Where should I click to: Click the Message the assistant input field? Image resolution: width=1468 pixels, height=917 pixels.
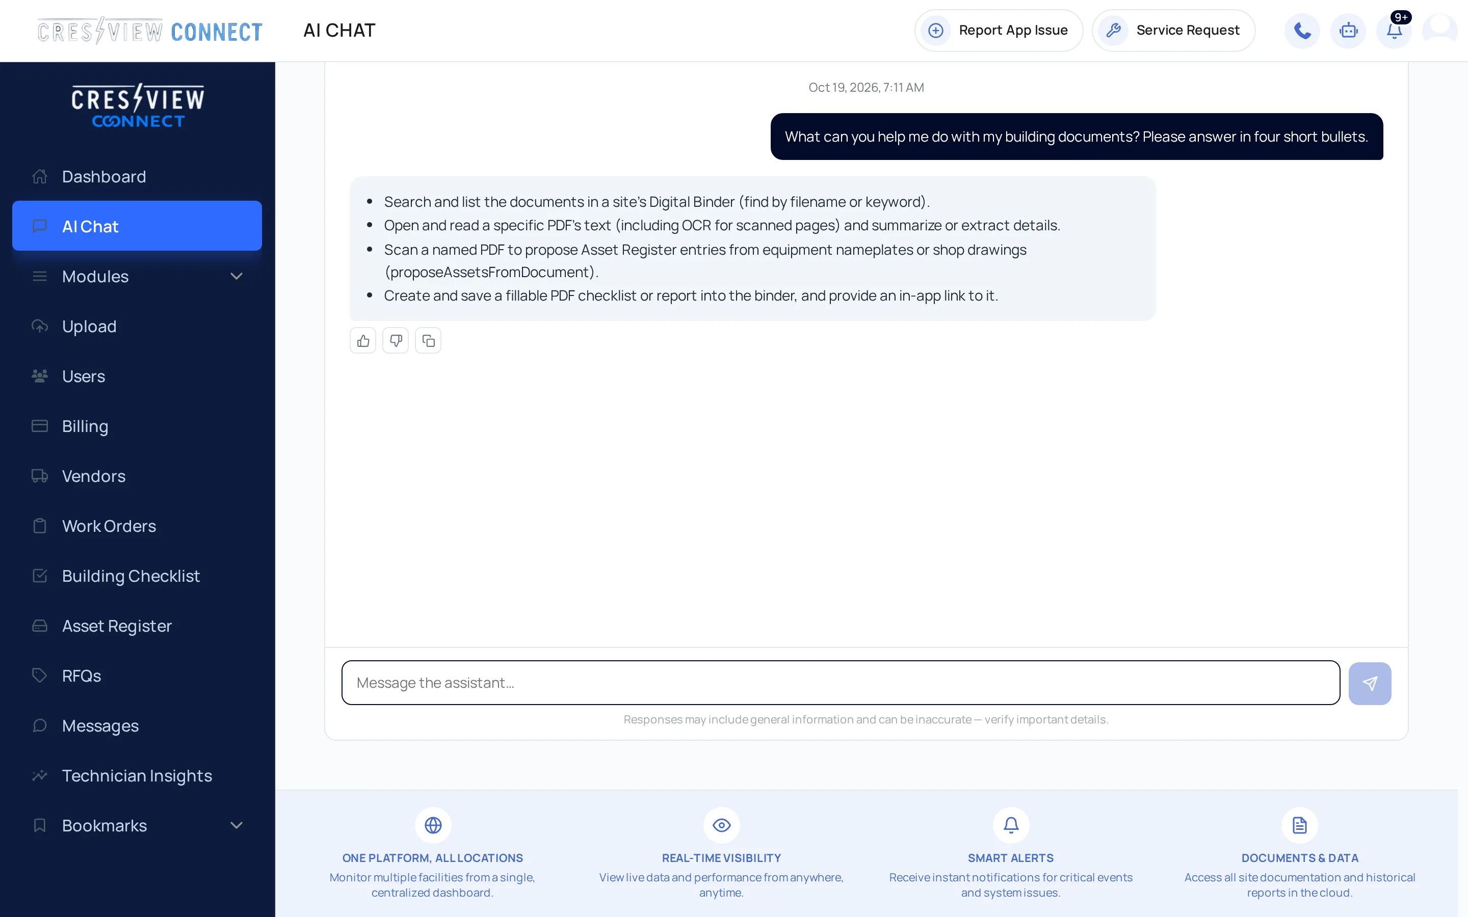[x=841, y=683]
